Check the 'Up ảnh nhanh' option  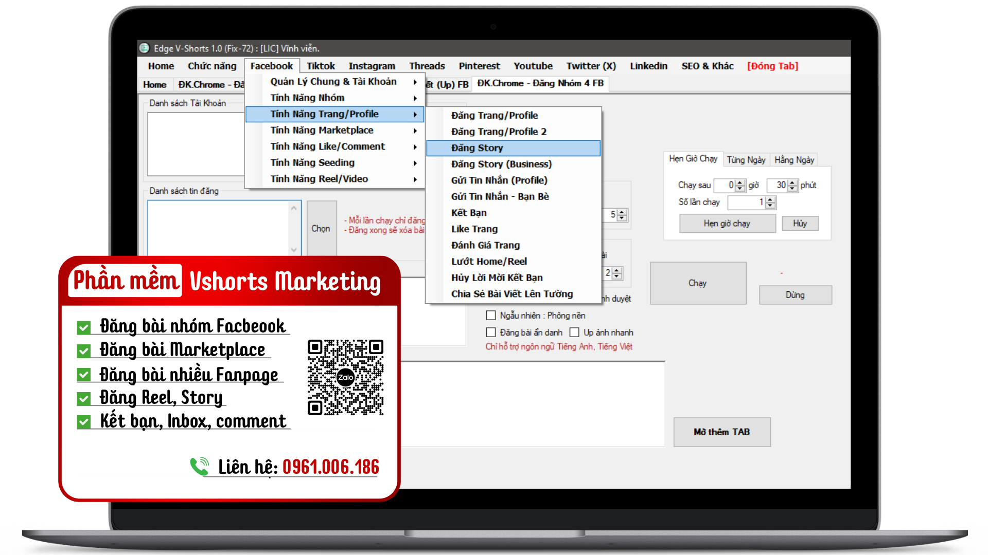tap(574, 332)
